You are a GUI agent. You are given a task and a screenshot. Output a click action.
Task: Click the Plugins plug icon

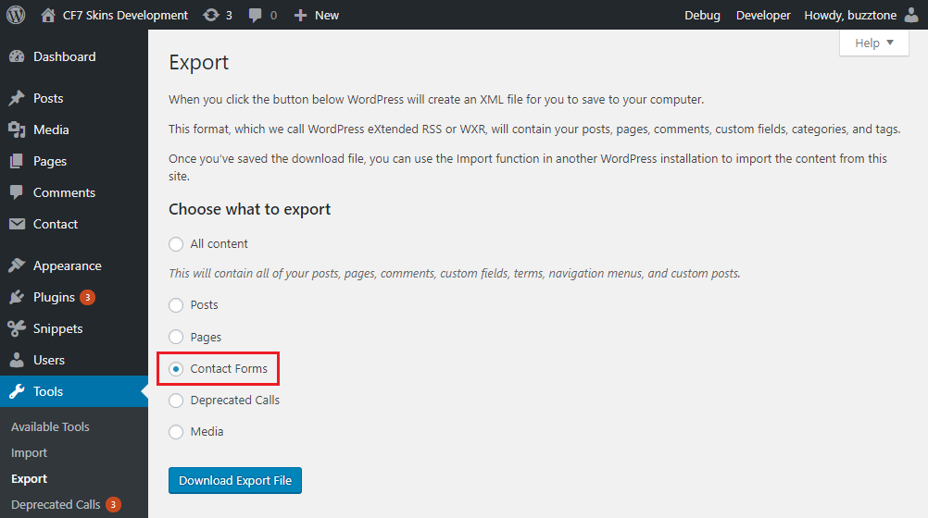point(17,297)
